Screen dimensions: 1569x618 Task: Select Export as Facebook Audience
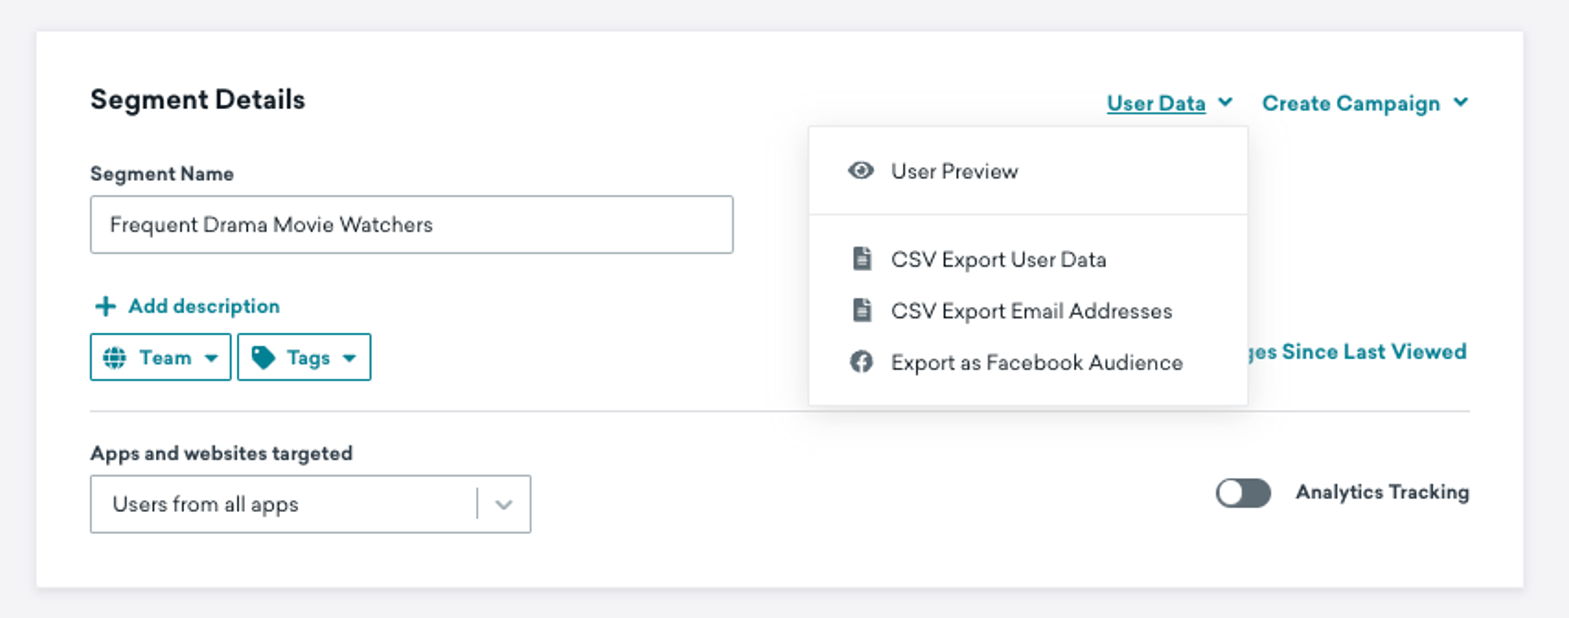pyautogui.click(x=1037, y=363)
